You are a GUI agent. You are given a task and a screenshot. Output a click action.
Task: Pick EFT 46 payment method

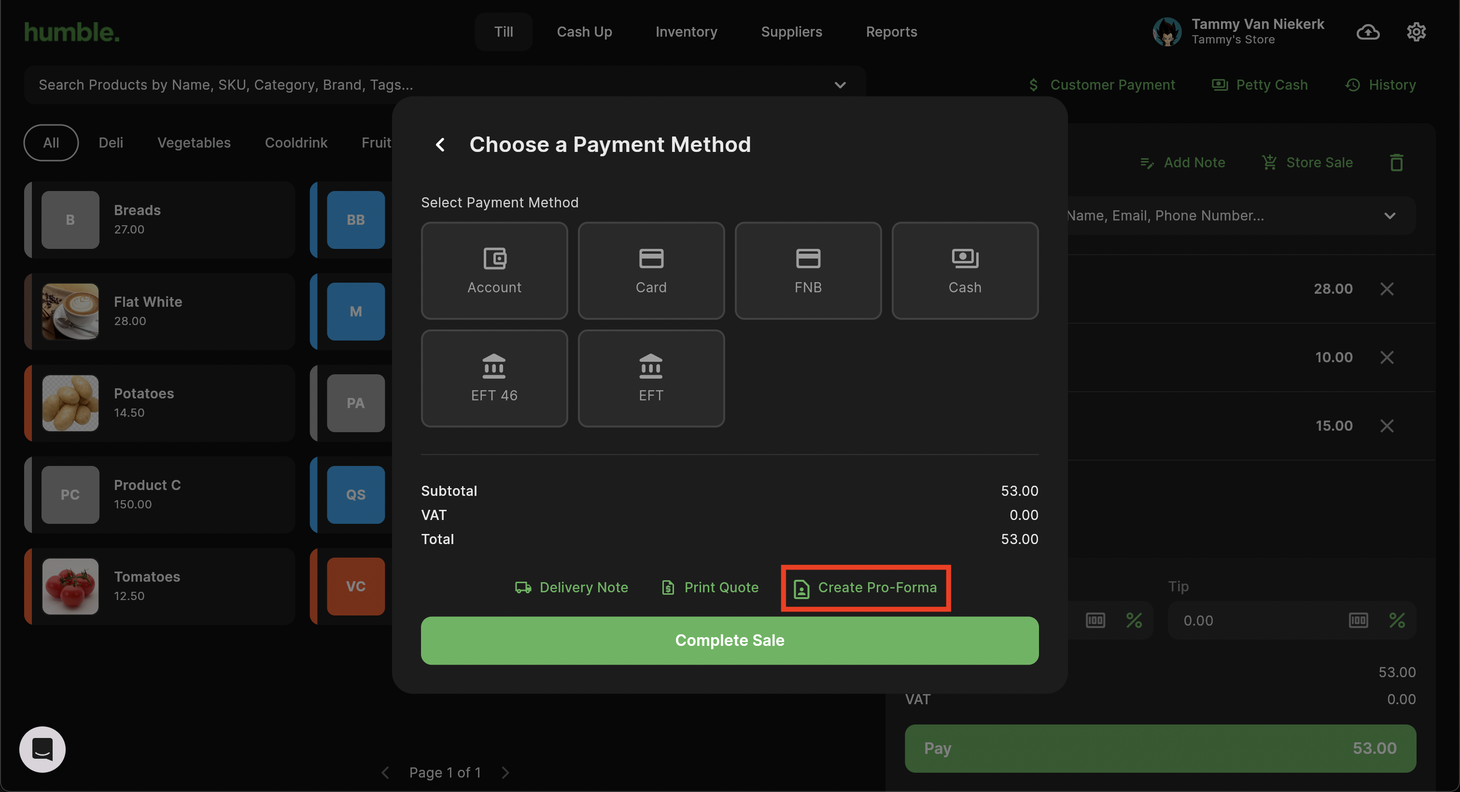point(494,379)
